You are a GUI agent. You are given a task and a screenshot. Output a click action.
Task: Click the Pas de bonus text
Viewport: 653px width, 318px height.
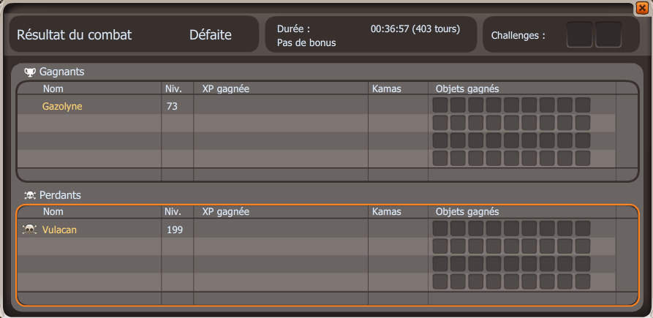pos(306,43)
